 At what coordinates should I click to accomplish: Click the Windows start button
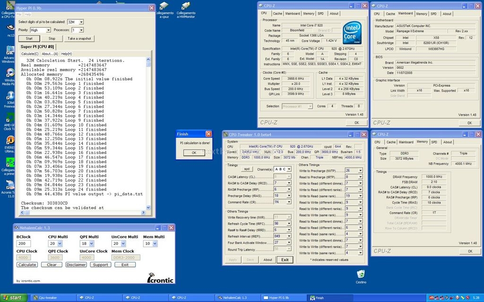pos(14,298)
